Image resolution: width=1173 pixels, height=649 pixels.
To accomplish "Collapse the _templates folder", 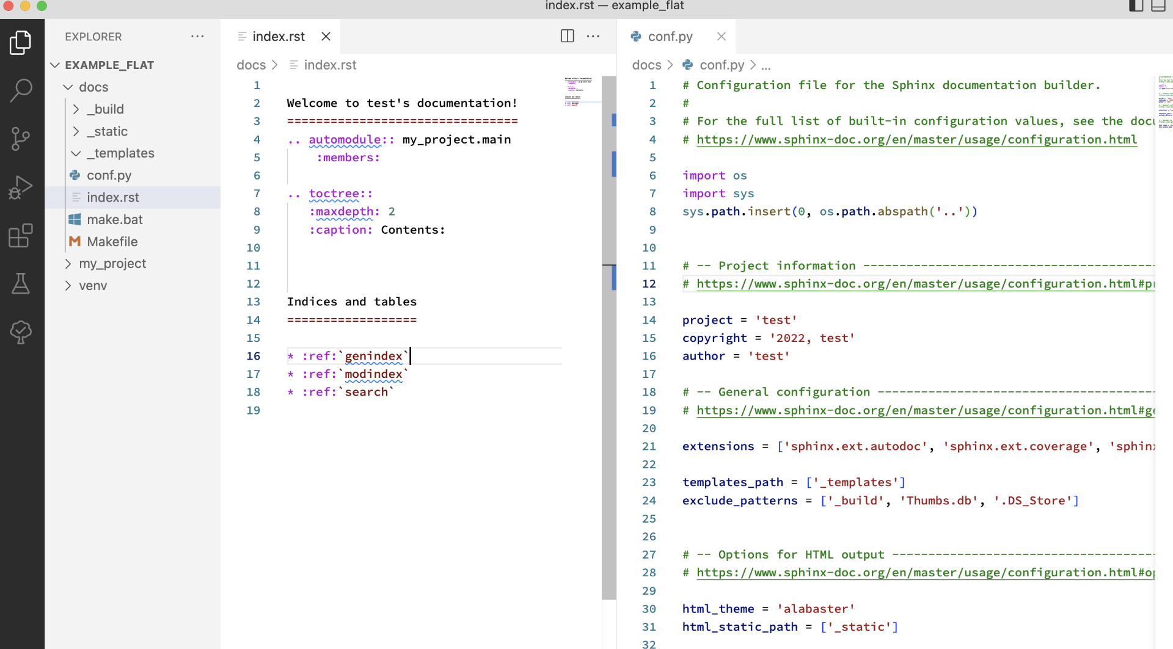I will (76, 153).
